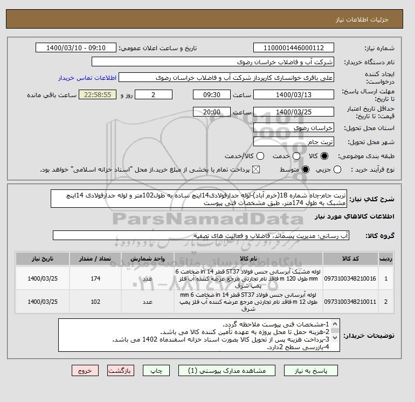Select the خدمت radio button
Image resolution: width=415 pixels, height=402 pixels.
[296, 156]
